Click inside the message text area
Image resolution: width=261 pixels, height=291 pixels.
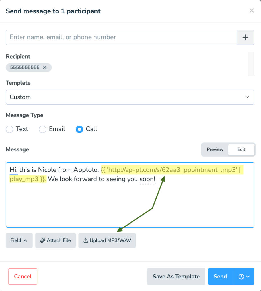click(130, 205)
